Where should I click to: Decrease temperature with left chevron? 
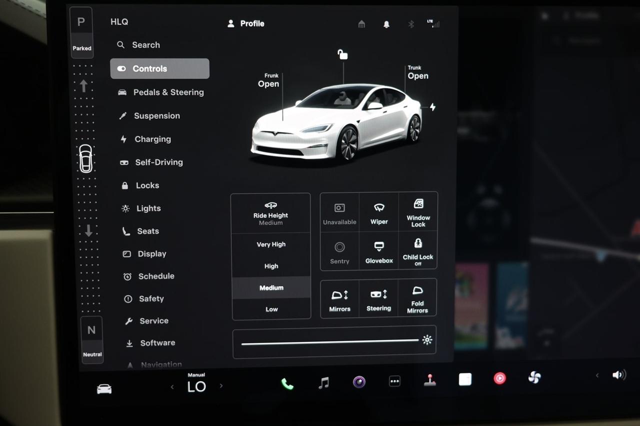(172, 387)
